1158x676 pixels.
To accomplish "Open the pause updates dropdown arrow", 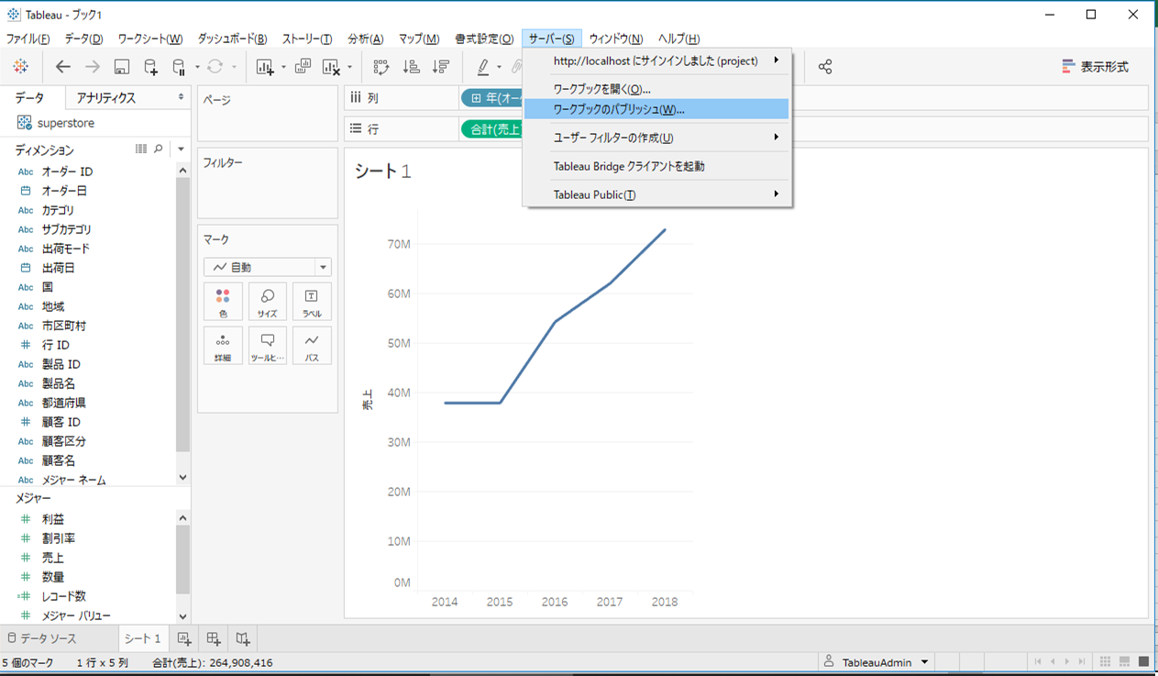I will 197,66.
